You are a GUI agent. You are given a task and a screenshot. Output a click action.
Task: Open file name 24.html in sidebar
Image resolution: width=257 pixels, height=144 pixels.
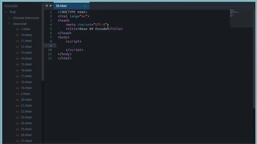click(26, 123)
